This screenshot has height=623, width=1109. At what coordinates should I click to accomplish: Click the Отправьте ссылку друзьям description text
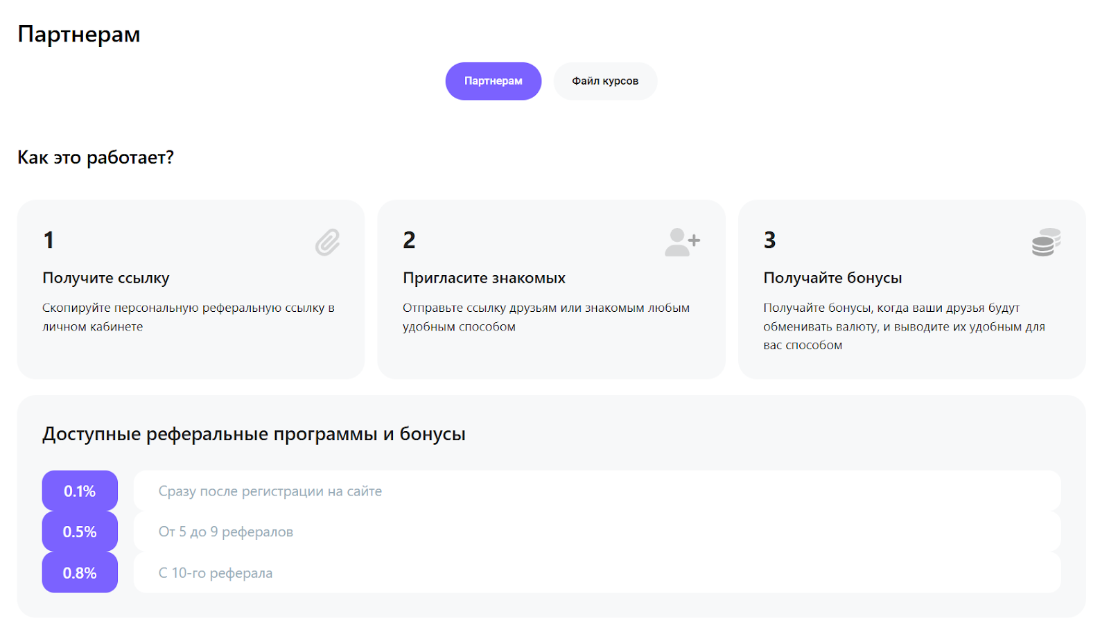[546, 317]
